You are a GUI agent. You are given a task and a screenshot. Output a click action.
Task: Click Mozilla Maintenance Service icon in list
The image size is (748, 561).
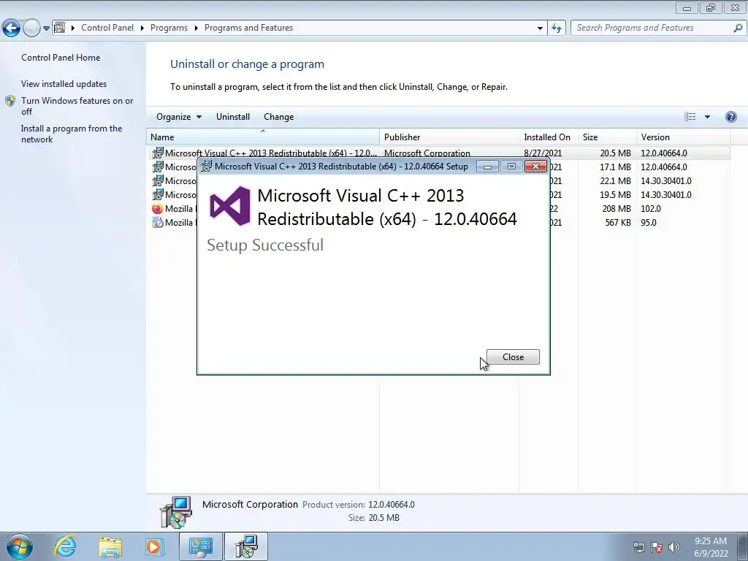[x=158, y=222]
